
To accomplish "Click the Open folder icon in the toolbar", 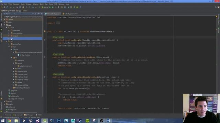I will (1, 7).
